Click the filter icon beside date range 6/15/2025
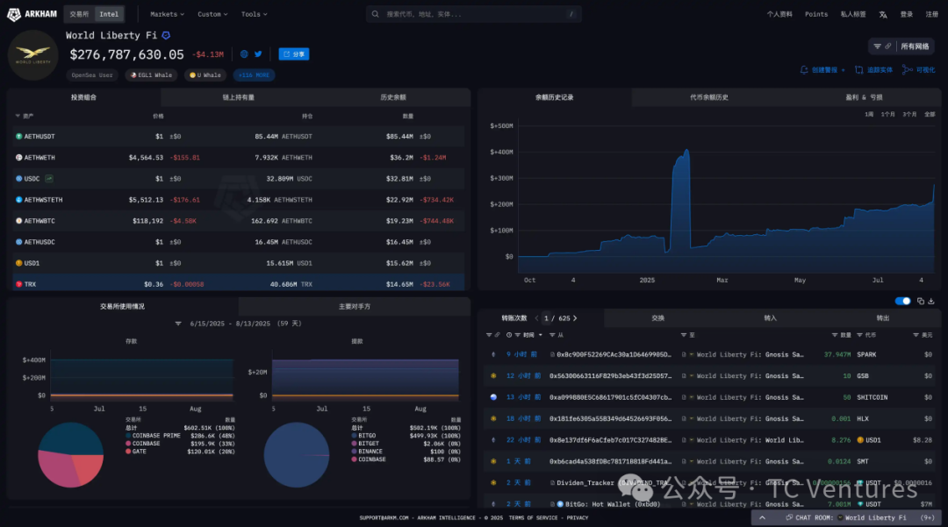This screenshot has height=527, width=948. click(178, 324)
